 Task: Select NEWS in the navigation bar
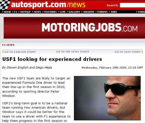pos(37,12)
